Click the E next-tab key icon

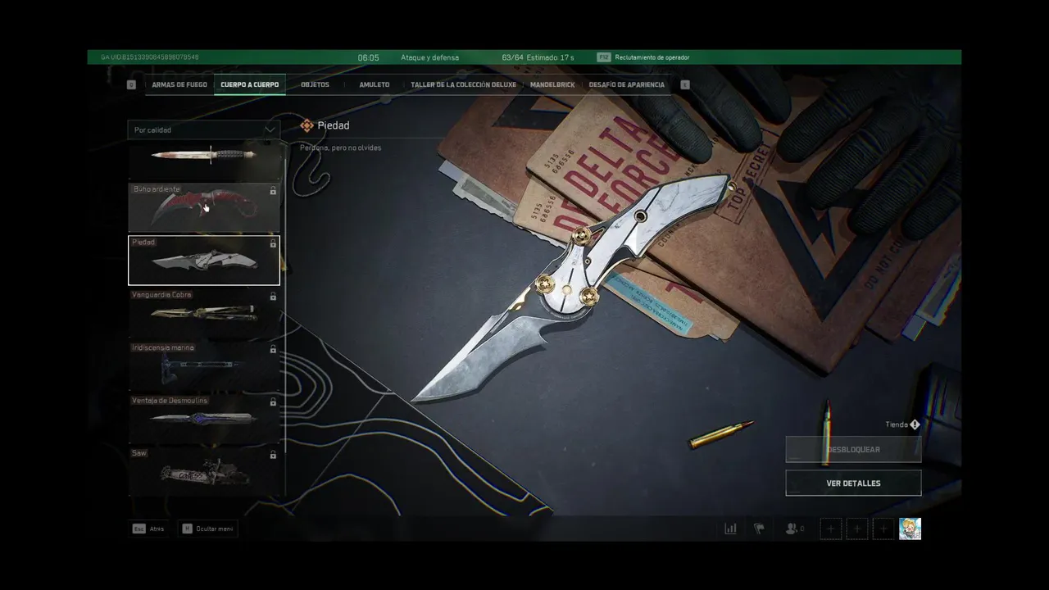click(685, 84)
